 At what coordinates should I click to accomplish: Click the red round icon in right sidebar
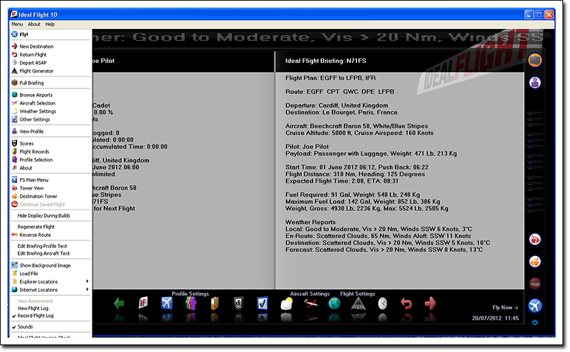click(x=535, y=240)
